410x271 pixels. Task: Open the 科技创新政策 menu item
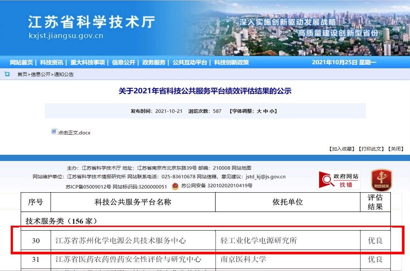[231, 62]
